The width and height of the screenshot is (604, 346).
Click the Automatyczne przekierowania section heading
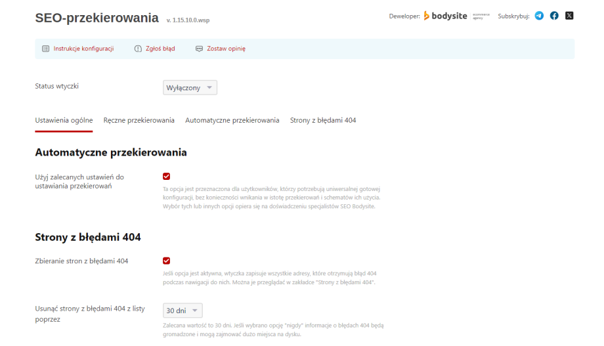click(111, 152)
